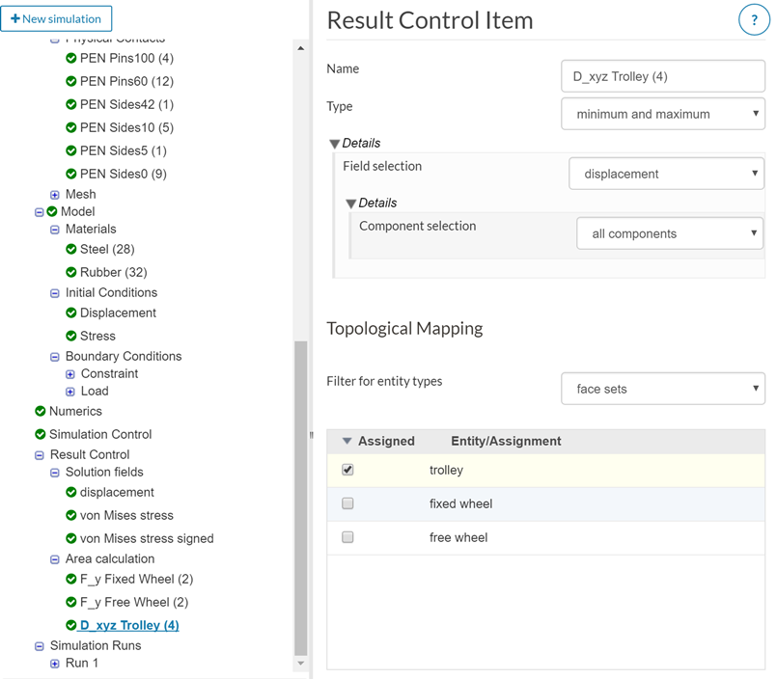Image resolution: width=777 pixels, height=679 pixels.
Task: Expand the Run 1 node
Action: 55,664
